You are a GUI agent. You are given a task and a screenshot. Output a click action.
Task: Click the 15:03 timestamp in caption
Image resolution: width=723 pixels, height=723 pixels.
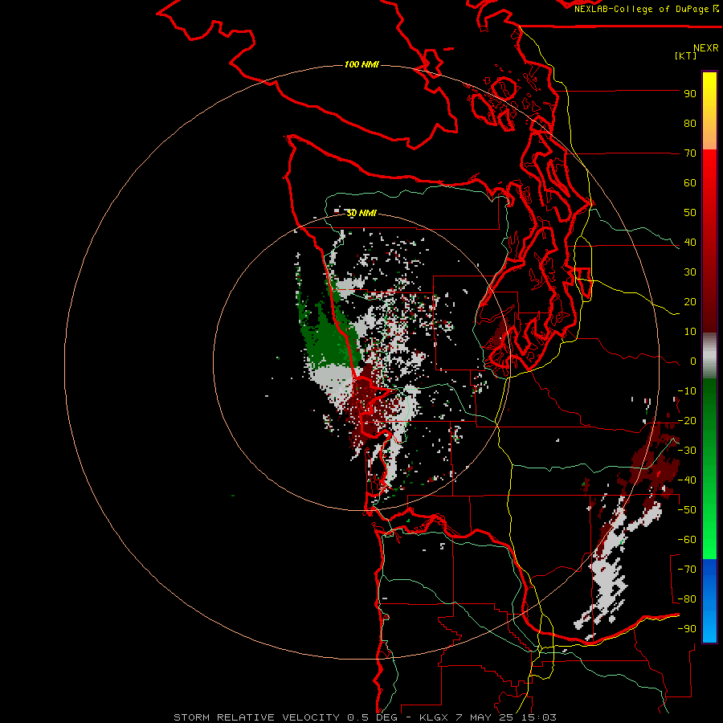(x=537, y=717)
